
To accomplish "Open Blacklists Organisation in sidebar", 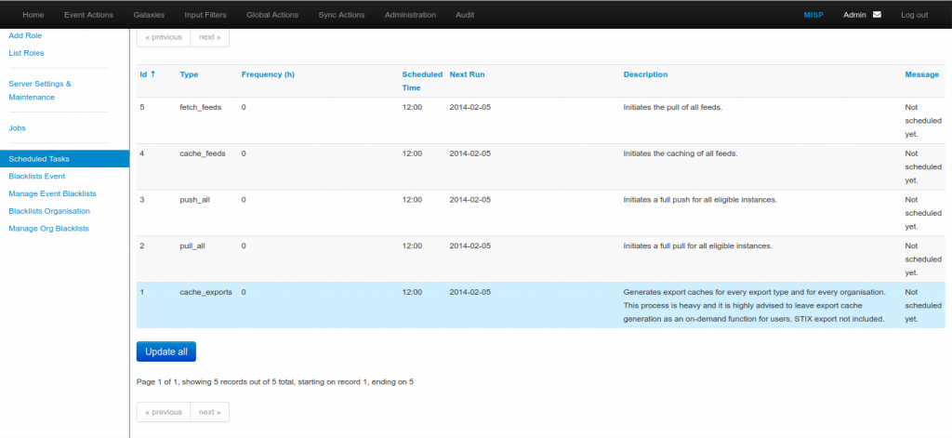I will 48,211.
